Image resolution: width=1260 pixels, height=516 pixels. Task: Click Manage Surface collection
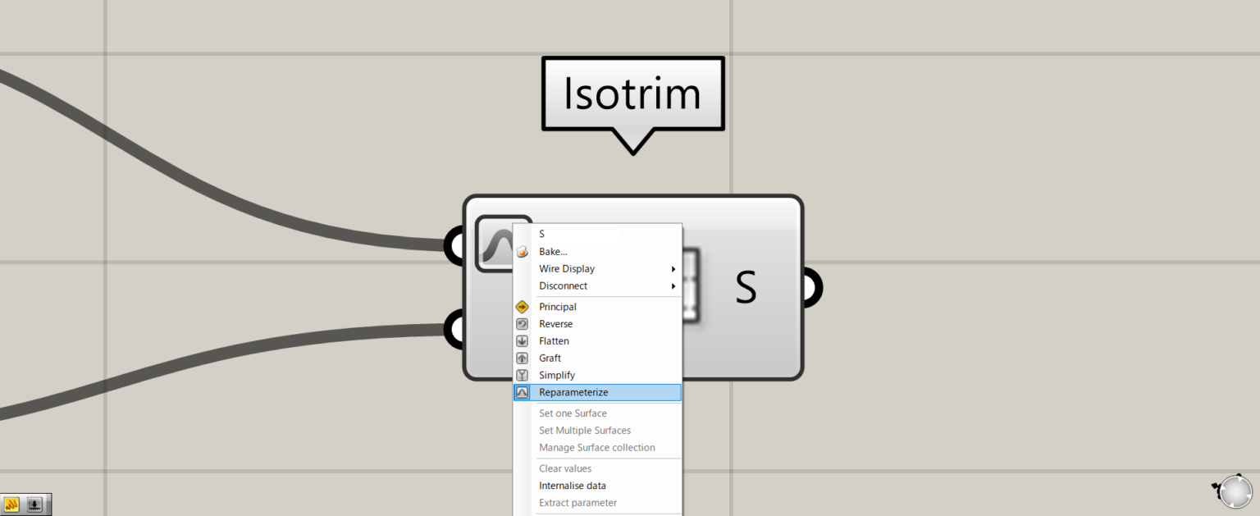tap(596, 447)
